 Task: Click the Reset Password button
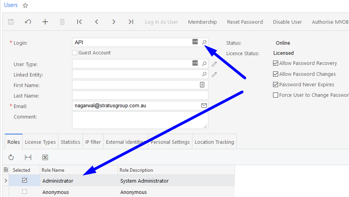[245, 22]
